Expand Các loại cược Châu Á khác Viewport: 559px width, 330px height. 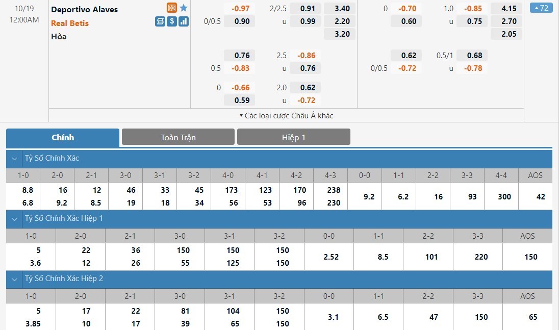pos(286,116)
